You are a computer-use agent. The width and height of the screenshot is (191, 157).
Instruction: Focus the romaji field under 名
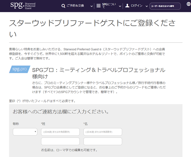(x=103, y=141)
